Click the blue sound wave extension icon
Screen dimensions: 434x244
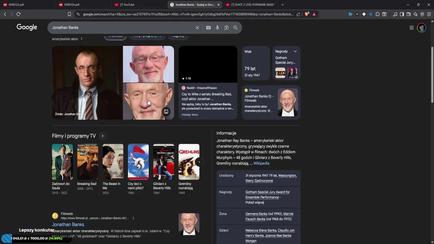(371, 14)
